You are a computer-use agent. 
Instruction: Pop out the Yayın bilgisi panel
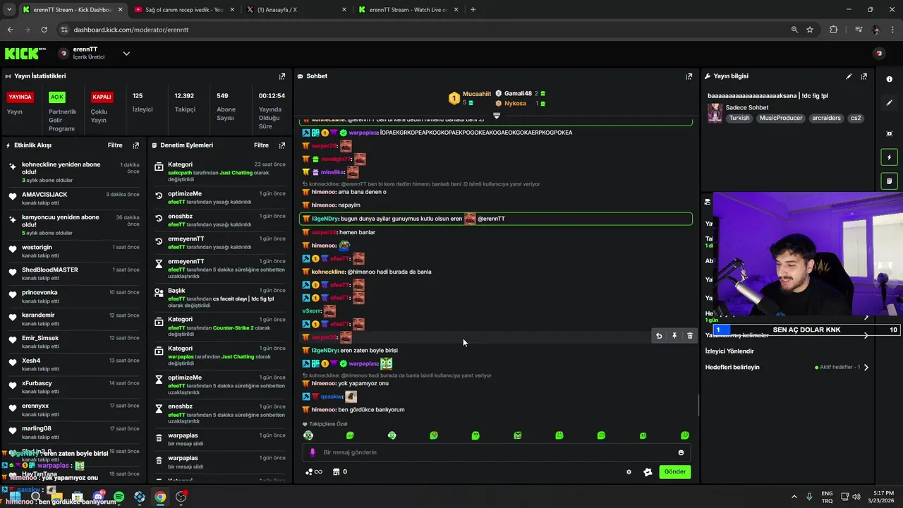(x=864, y=76)
